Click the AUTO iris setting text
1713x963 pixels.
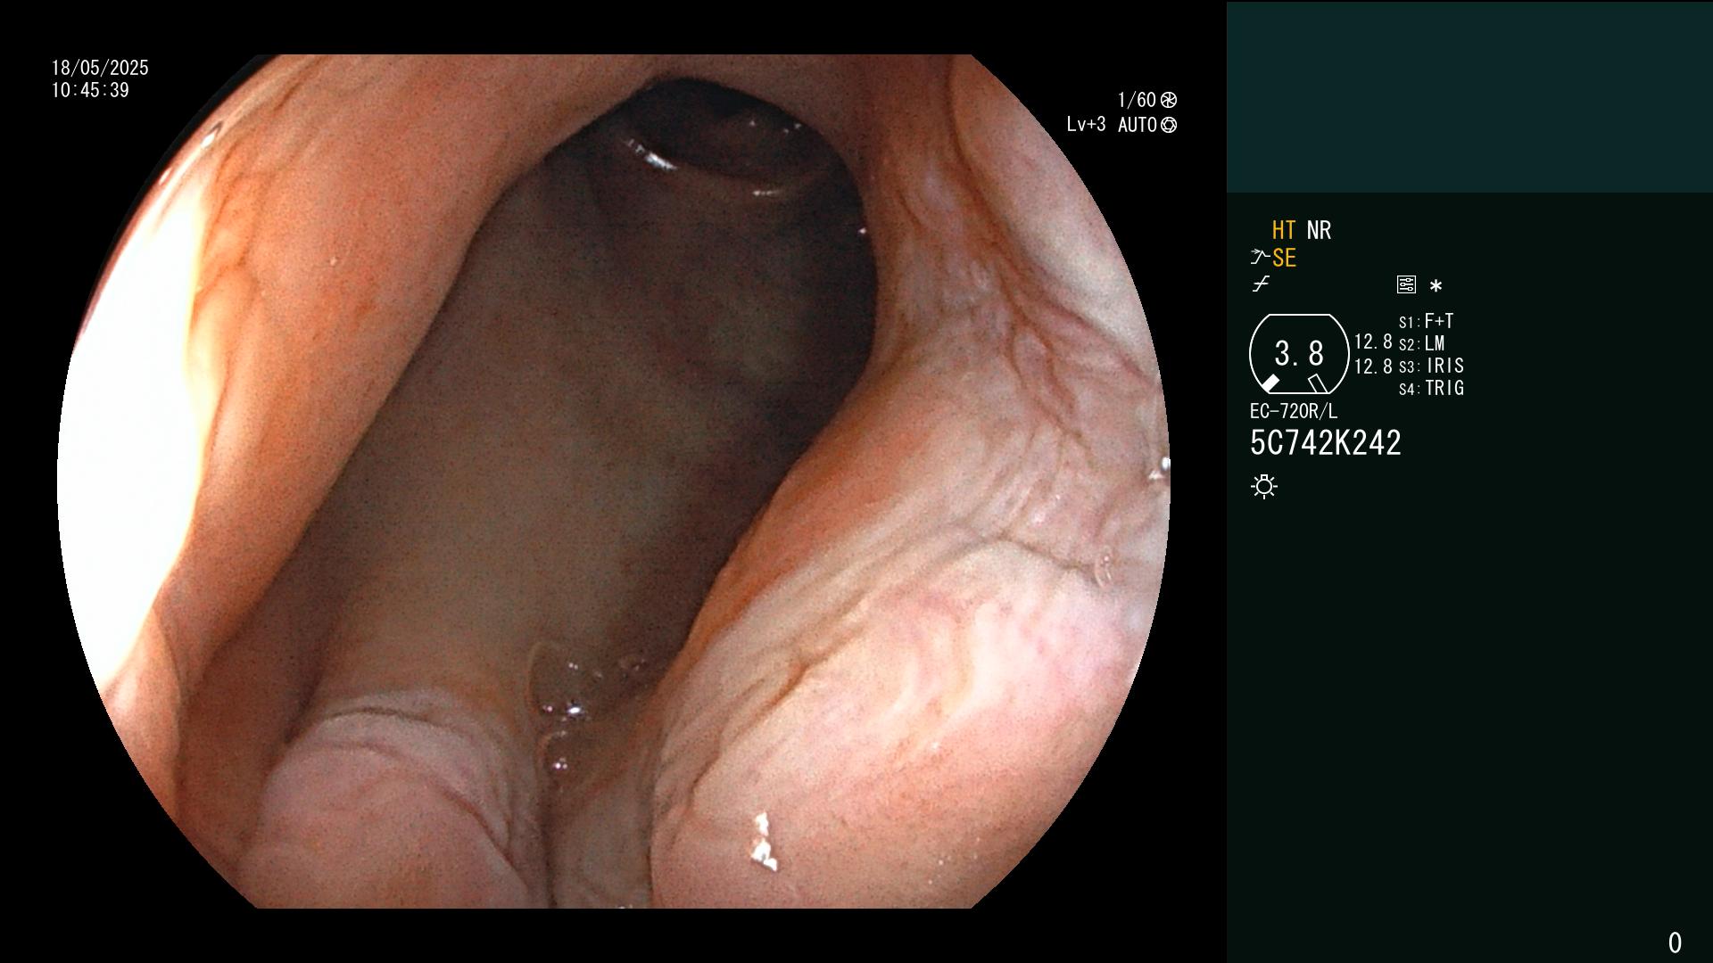coord(1138,126)
